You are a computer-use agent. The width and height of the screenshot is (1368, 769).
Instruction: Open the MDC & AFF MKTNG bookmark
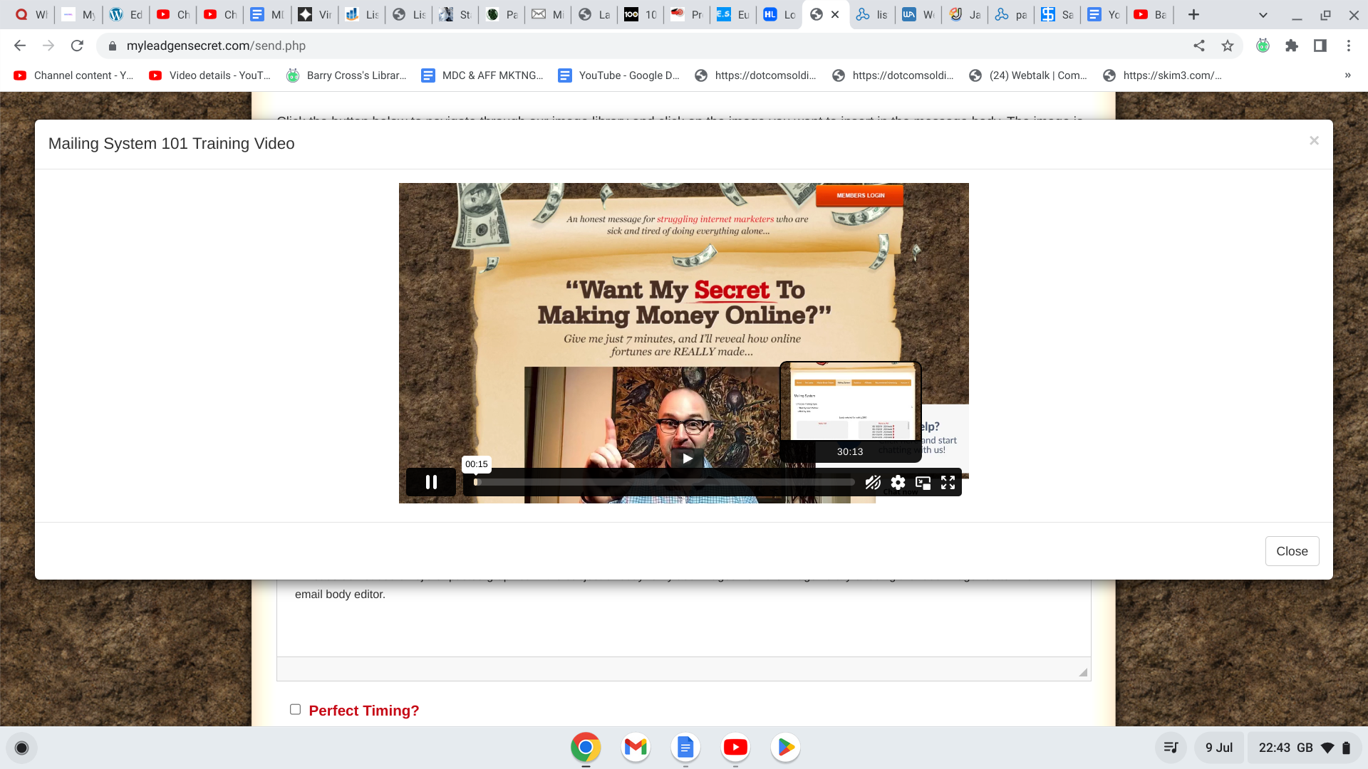[x=482, y=75]
